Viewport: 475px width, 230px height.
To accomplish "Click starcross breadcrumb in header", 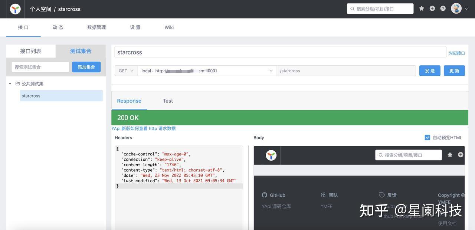I will coord(69,9).
